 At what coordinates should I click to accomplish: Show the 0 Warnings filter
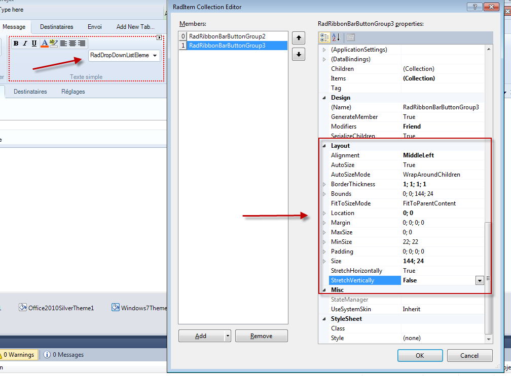tap(19, 355)
